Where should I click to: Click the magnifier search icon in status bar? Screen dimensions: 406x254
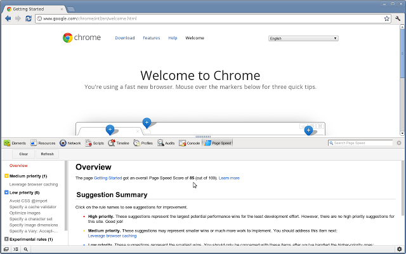coord(25,250)
